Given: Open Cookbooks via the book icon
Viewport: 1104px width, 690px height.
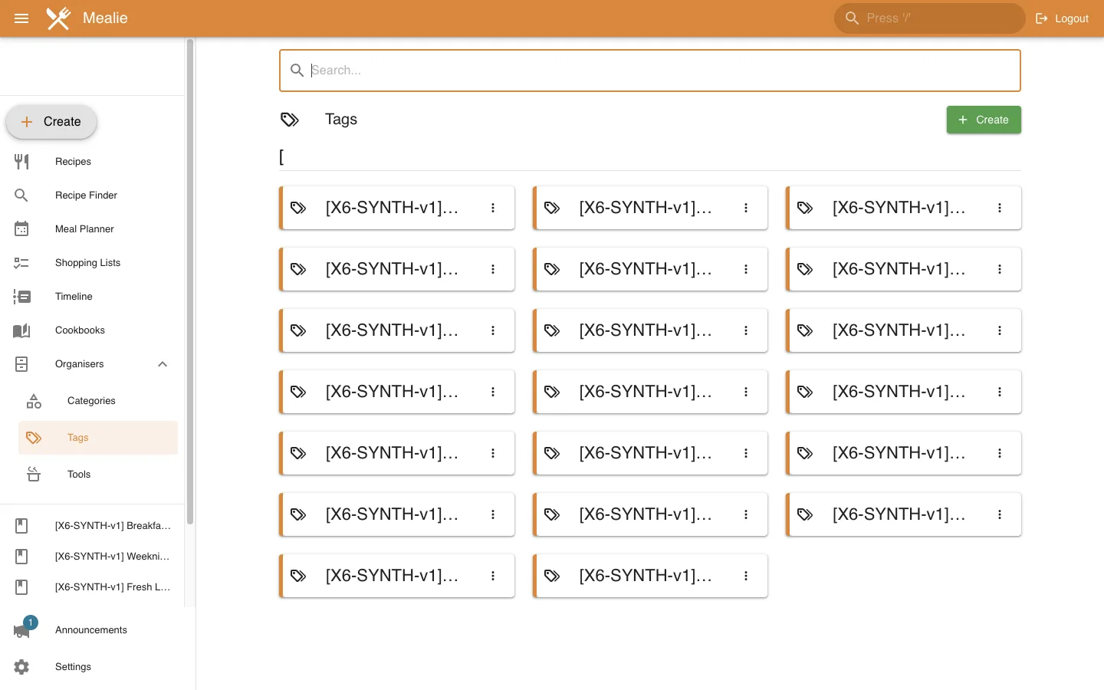Looking at the screenshot, I should (21, 330).
